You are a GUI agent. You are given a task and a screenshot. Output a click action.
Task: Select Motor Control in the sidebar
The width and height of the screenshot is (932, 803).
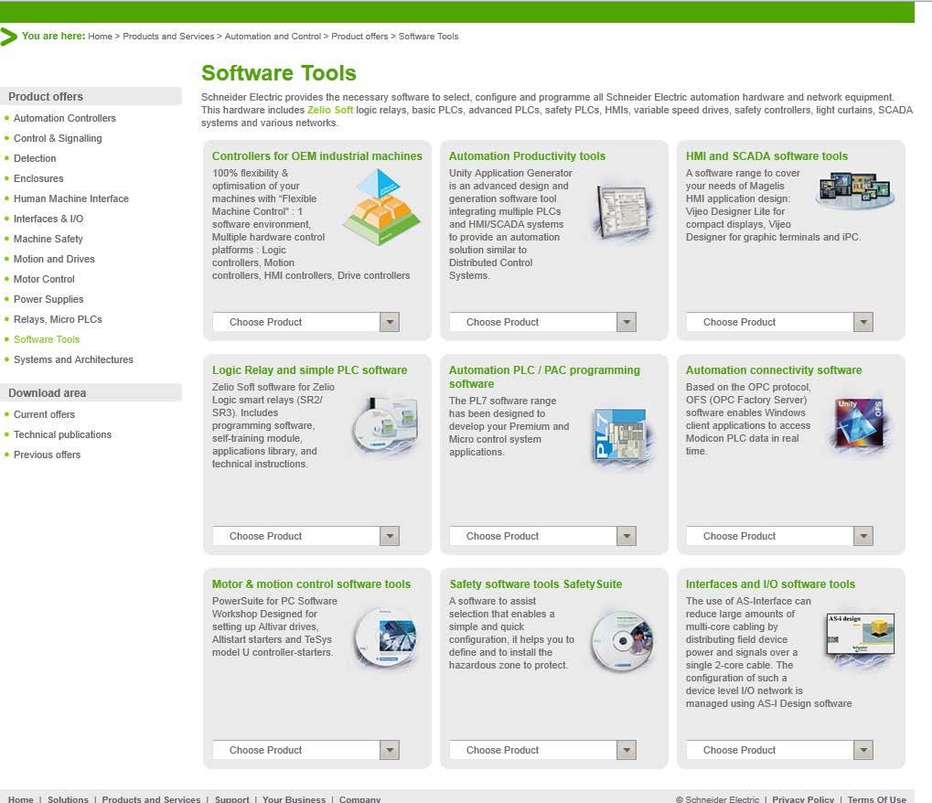click(44, 279)
